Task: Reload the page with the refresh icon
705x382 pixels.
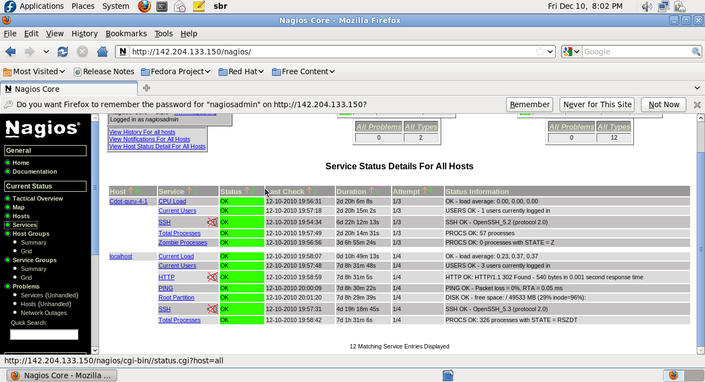Action: click(63, 52)
